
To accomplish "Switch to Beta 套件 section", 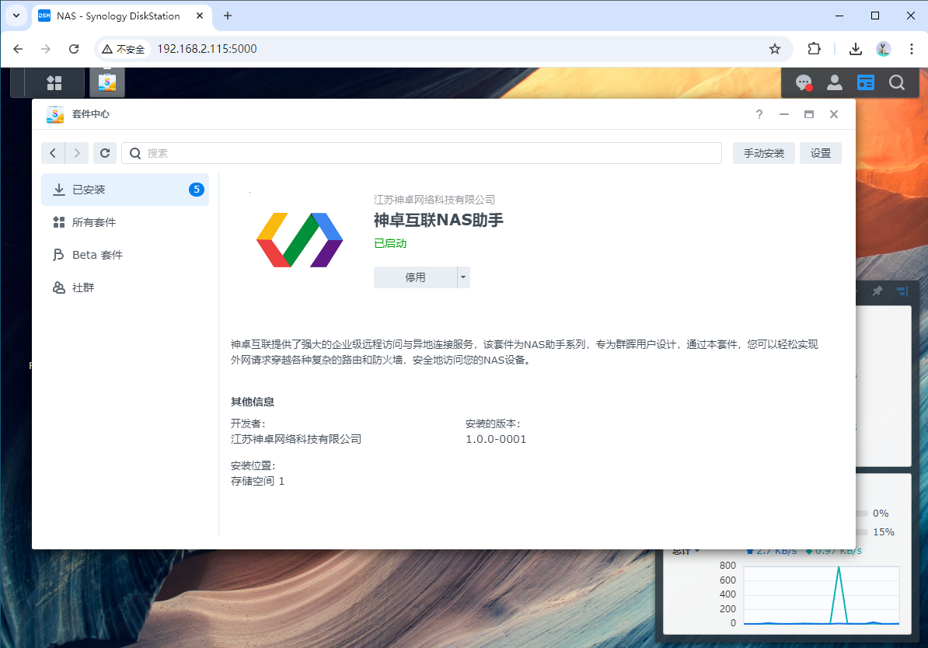I will point(97,255).
